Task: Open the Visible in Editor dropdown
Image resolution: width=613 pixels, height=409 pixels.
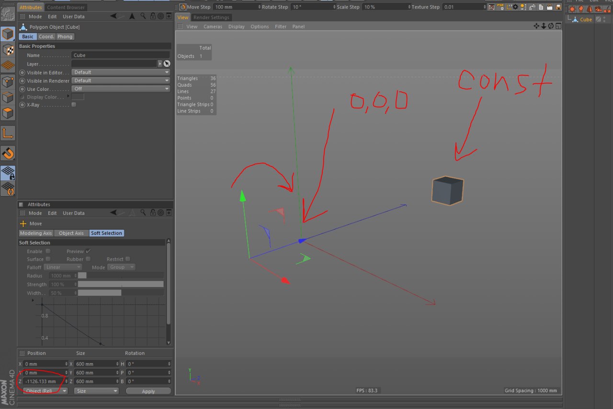Action: [x=121, y=72]
